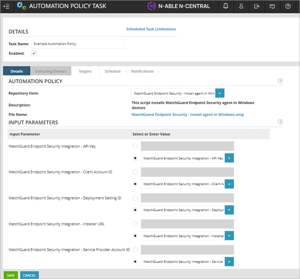Click the green Save button

pos(11,275)
